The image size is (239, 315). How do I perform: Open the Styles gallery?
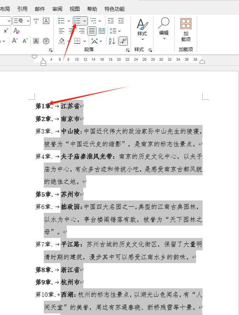pos(142,29)
